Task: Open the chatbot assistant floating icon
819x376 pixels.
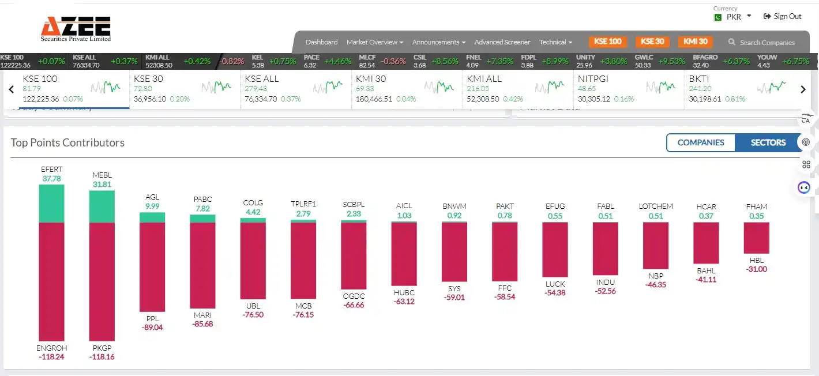Action: pos(804,187)
